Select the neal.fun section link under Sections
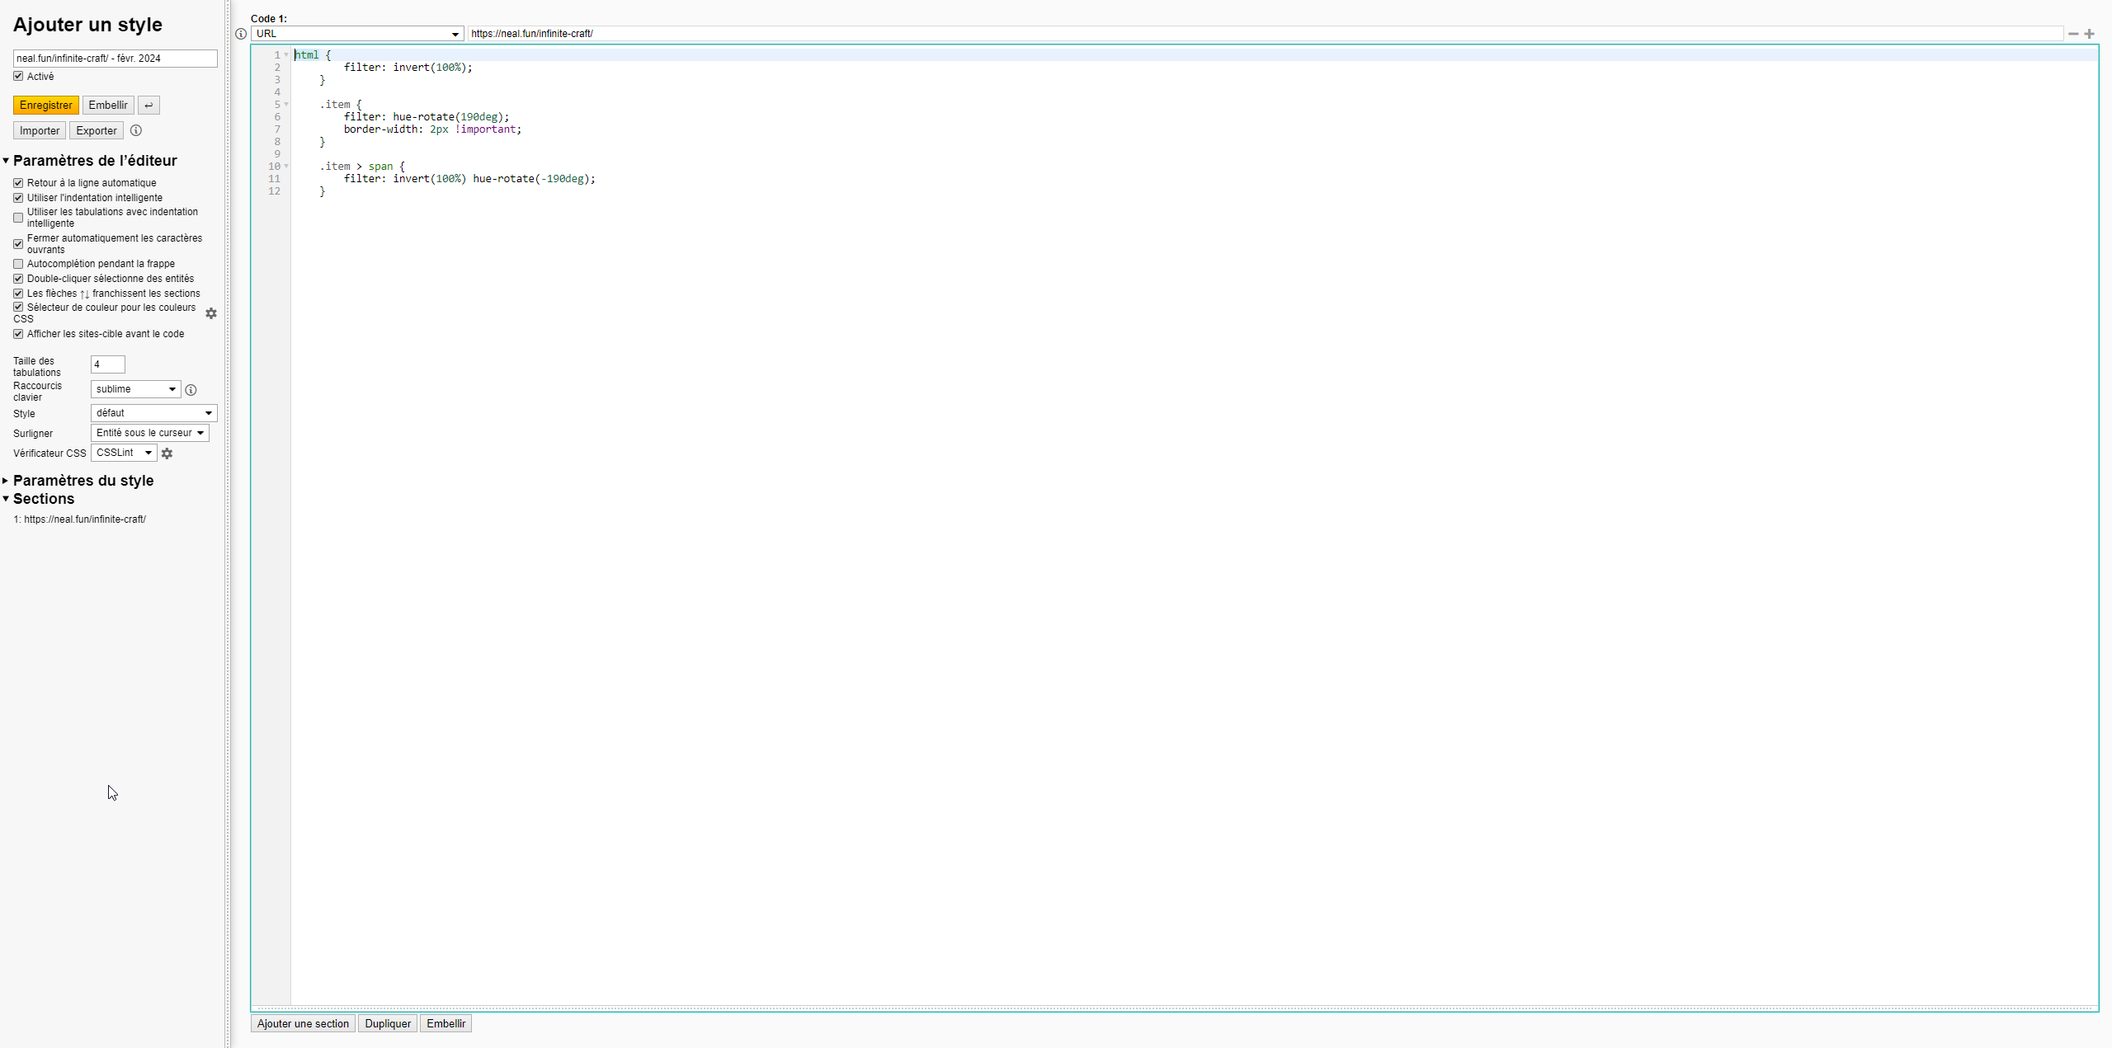Screen dimensions: 2112x1048 pyautogui.click(x=82, y=519)
